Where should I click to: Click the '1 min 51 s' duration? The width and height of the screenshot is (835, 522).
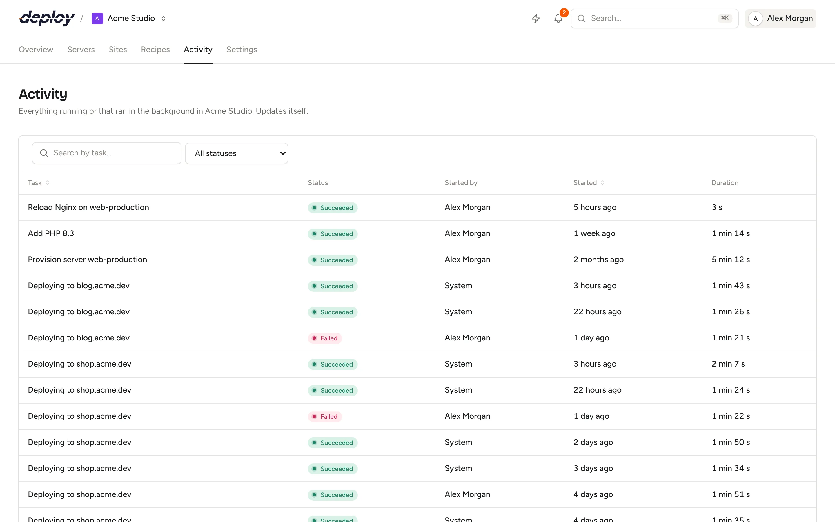pos(731,494)
